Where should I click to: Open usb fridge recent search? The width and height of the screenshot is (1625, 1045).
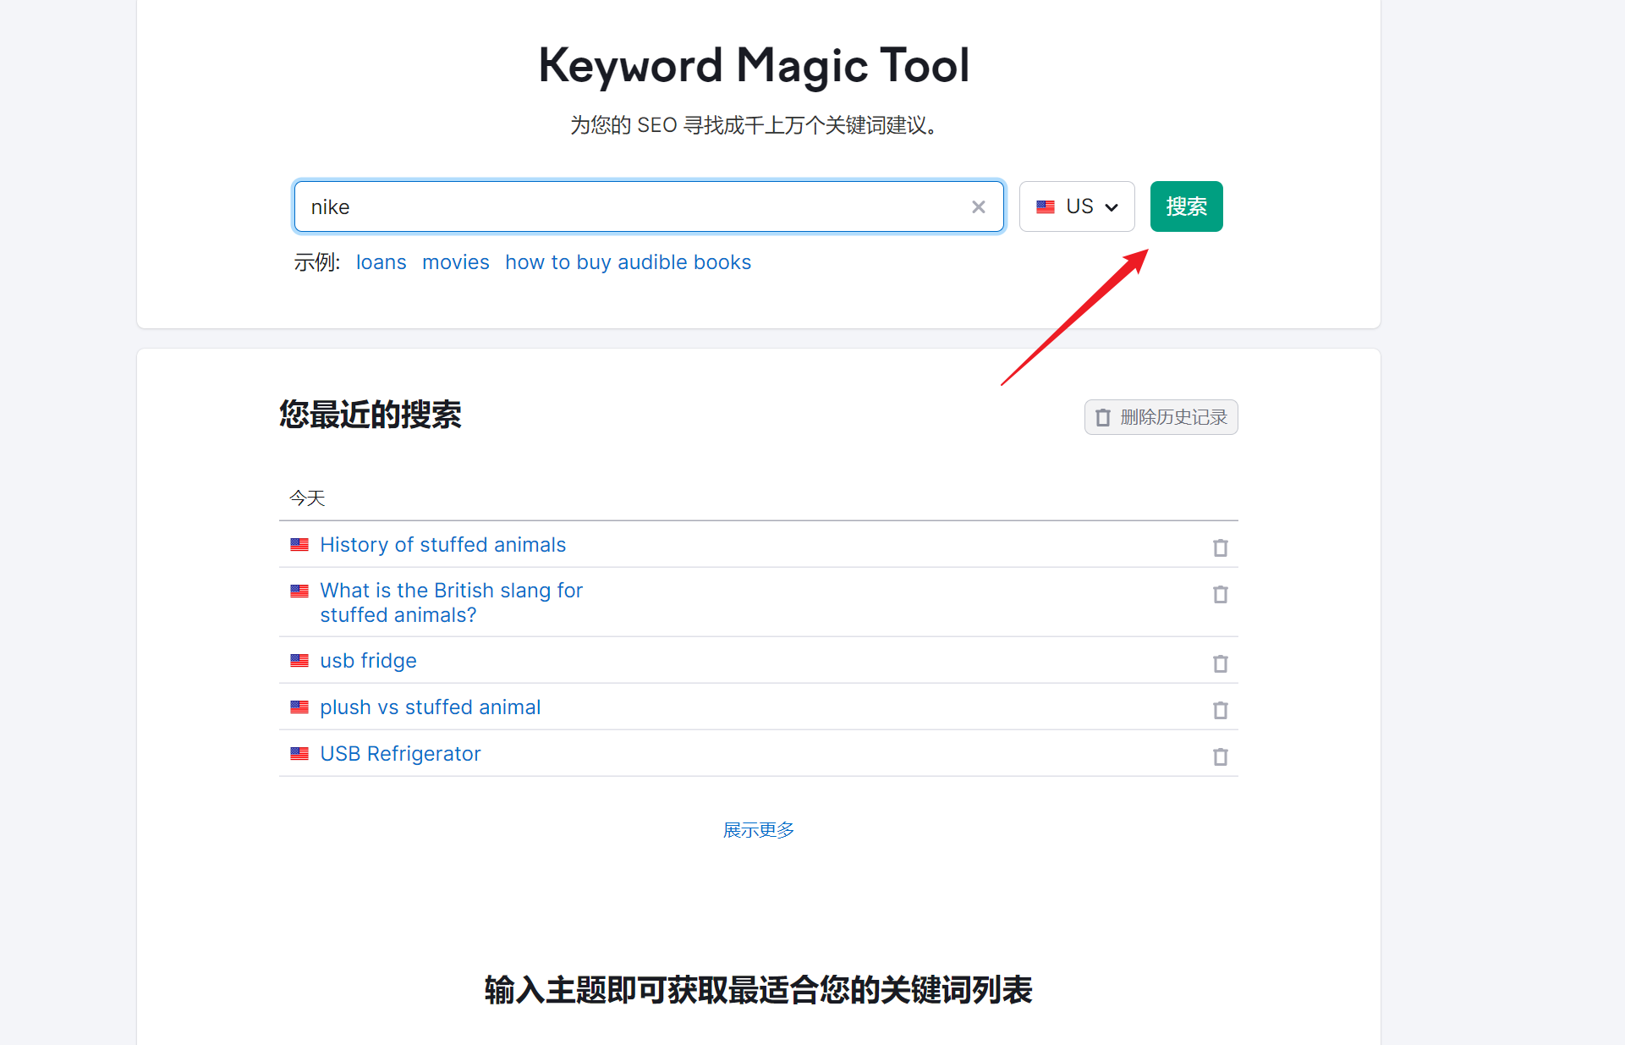tap(368, 661)
